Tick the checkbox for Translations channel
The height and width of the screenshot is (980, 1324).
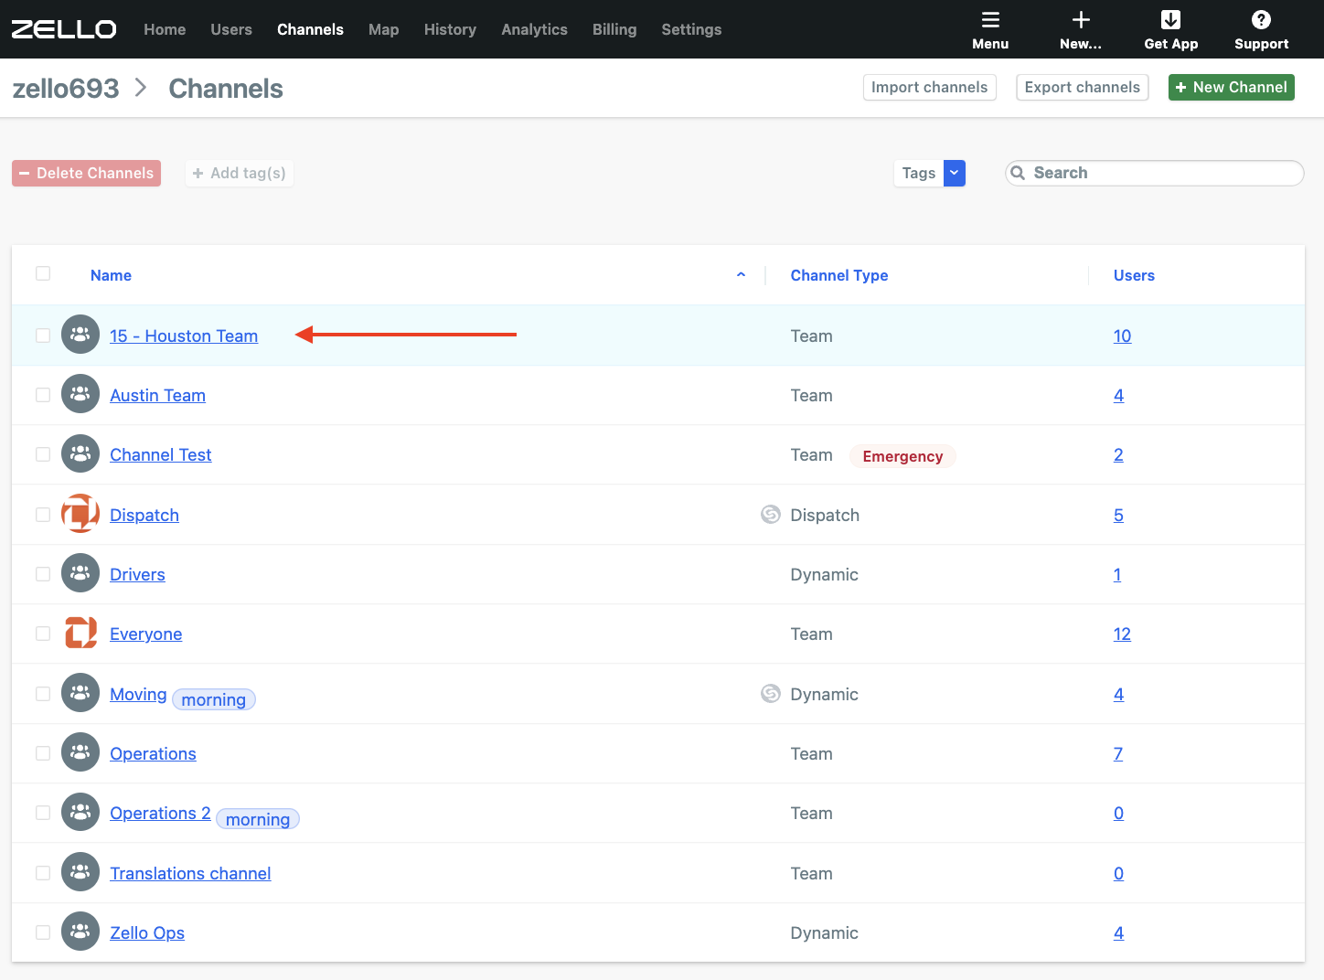[43, 873]
